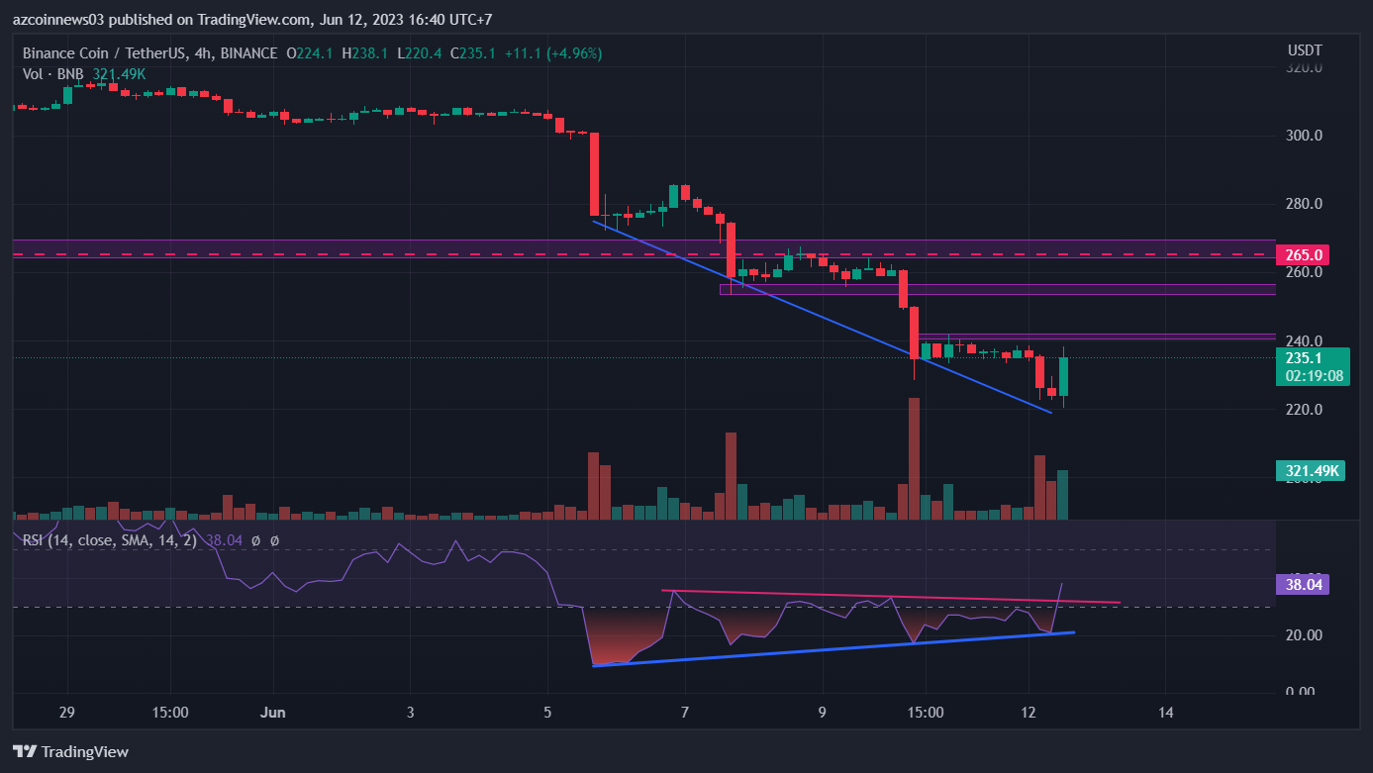Click the TradingView logo
The height and width of the screenshot is (773, 1373).
pyautogui.click(x=70, y=751)
